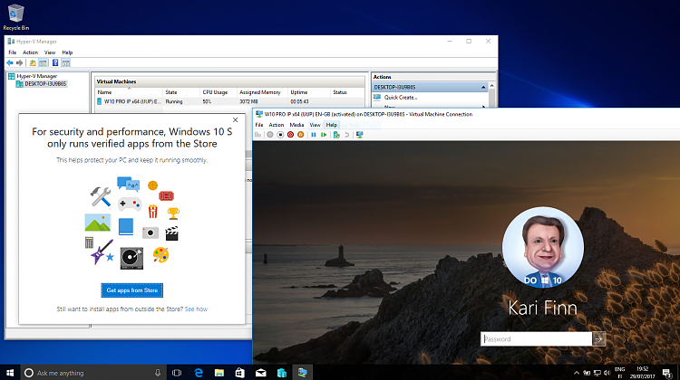
Task: Select W10 PRO IP x64 virtual machine row
Action: pyautogui.click(x=230, y=101)
